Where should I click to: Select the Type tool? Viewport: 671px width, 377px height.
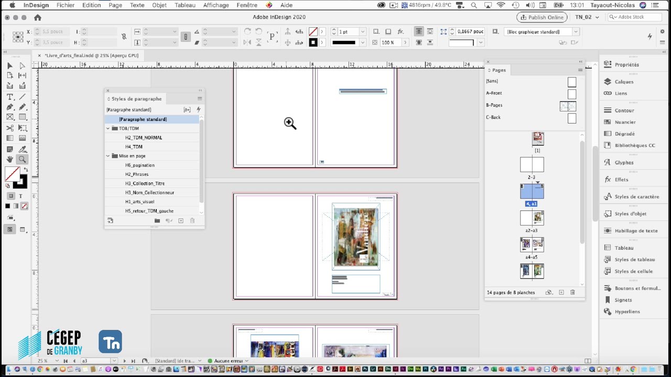[x=9, y=97]
